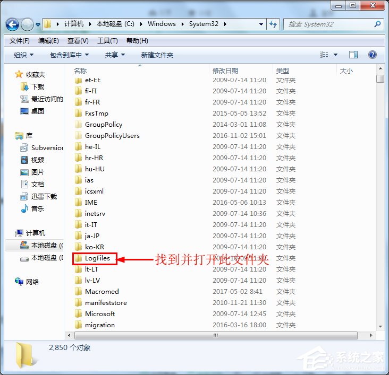Screen dimensions: 389x375
Task: Click the System32 search input field
Action: (329, 24)
